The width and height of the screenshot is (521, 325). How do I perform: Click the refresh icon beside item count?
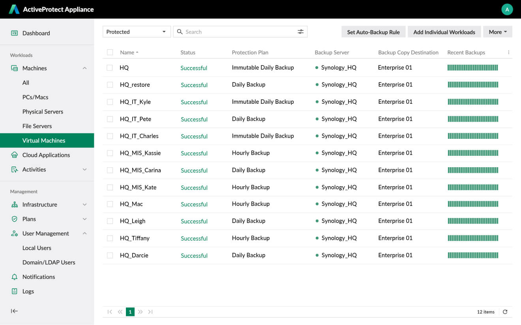tap(505, 312)
